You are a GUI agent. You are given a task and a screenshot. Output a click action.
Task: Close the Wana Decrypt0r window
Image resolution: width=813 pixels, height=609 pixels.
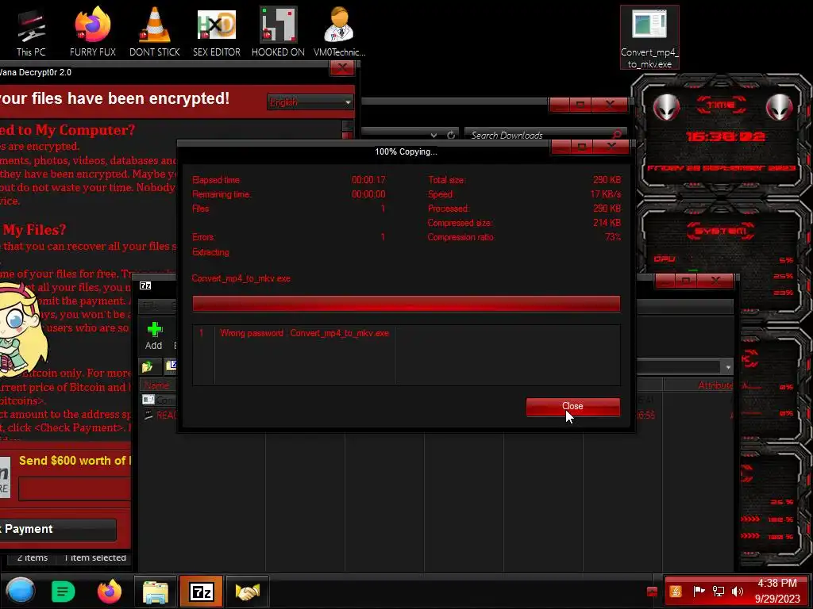tap(341, 68)
